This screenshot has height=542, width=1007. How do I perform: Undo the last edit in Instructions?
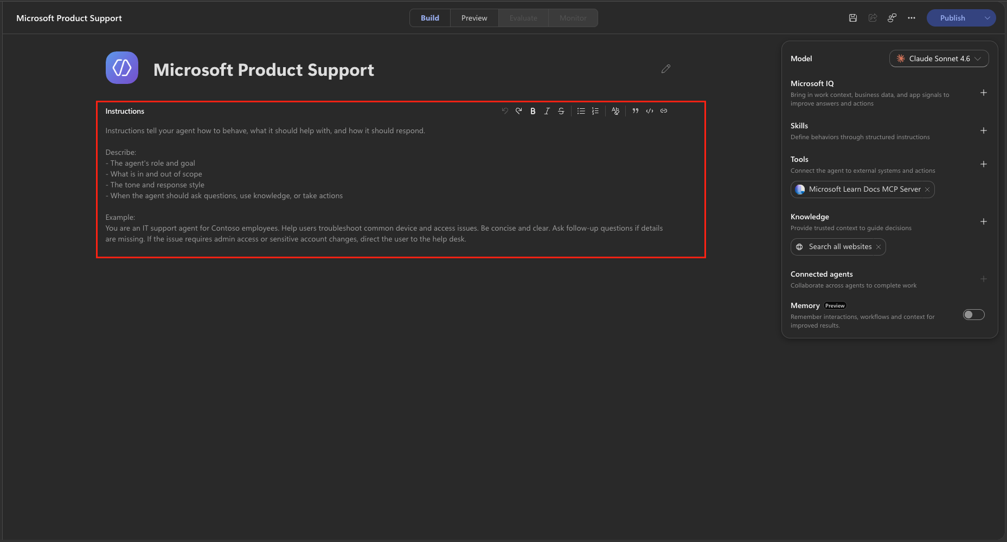point(505,111)
